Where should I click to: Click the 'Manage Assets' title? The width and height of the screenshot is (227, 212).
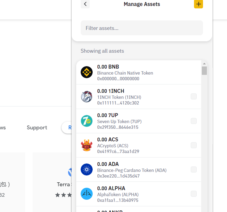click(x=142, y=4)
